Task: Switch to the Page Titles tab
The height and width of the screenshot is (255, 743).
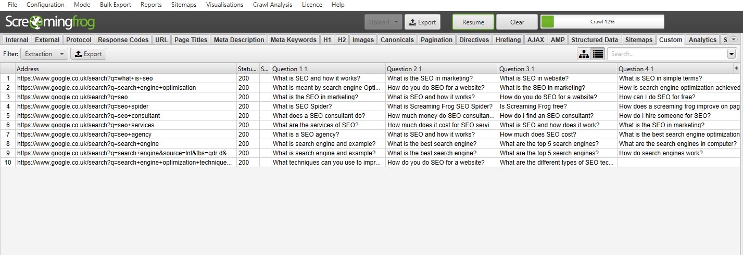Action: point(191,39)
